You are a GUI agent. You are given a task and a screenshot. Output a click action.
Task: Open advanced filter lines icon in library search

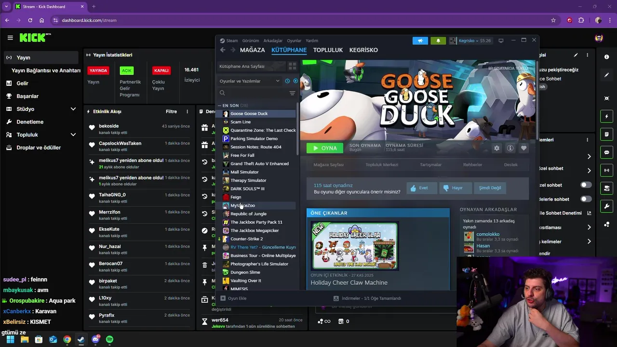pyautogui.click(x=292, y=93)
